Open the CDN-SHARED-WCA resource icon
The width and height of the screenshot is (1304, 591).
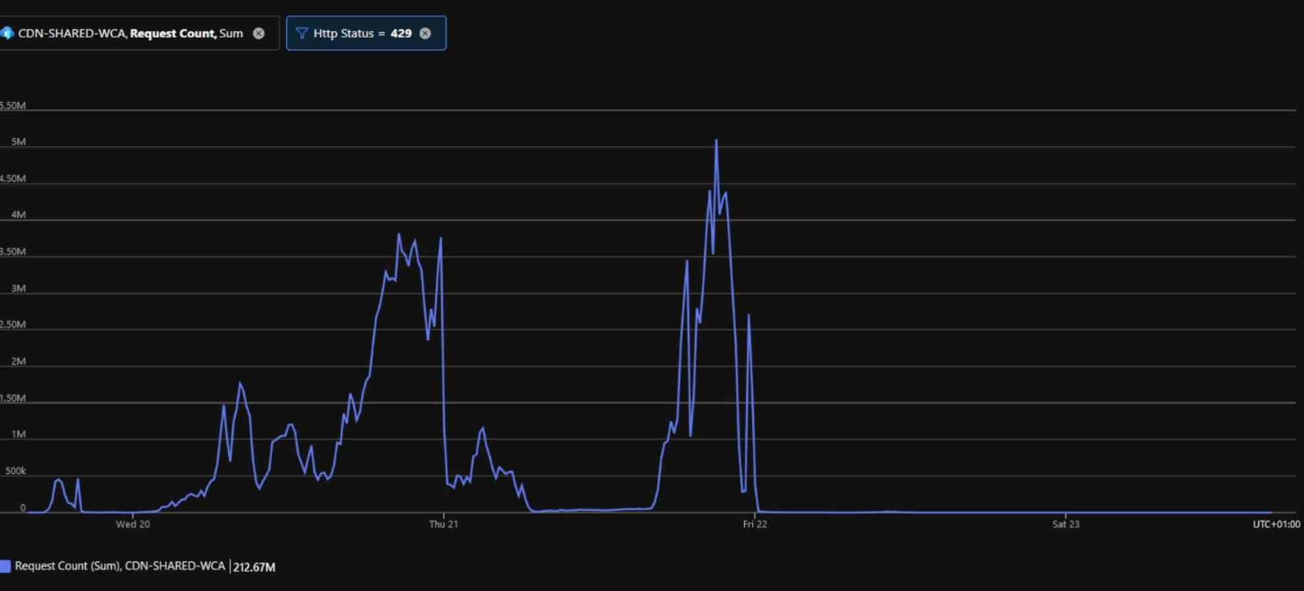tap(7, 34)
